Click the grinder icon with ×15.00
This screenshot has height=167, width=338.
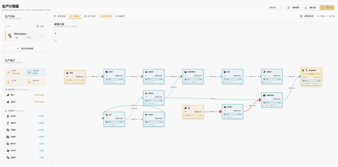coord(8,130)
